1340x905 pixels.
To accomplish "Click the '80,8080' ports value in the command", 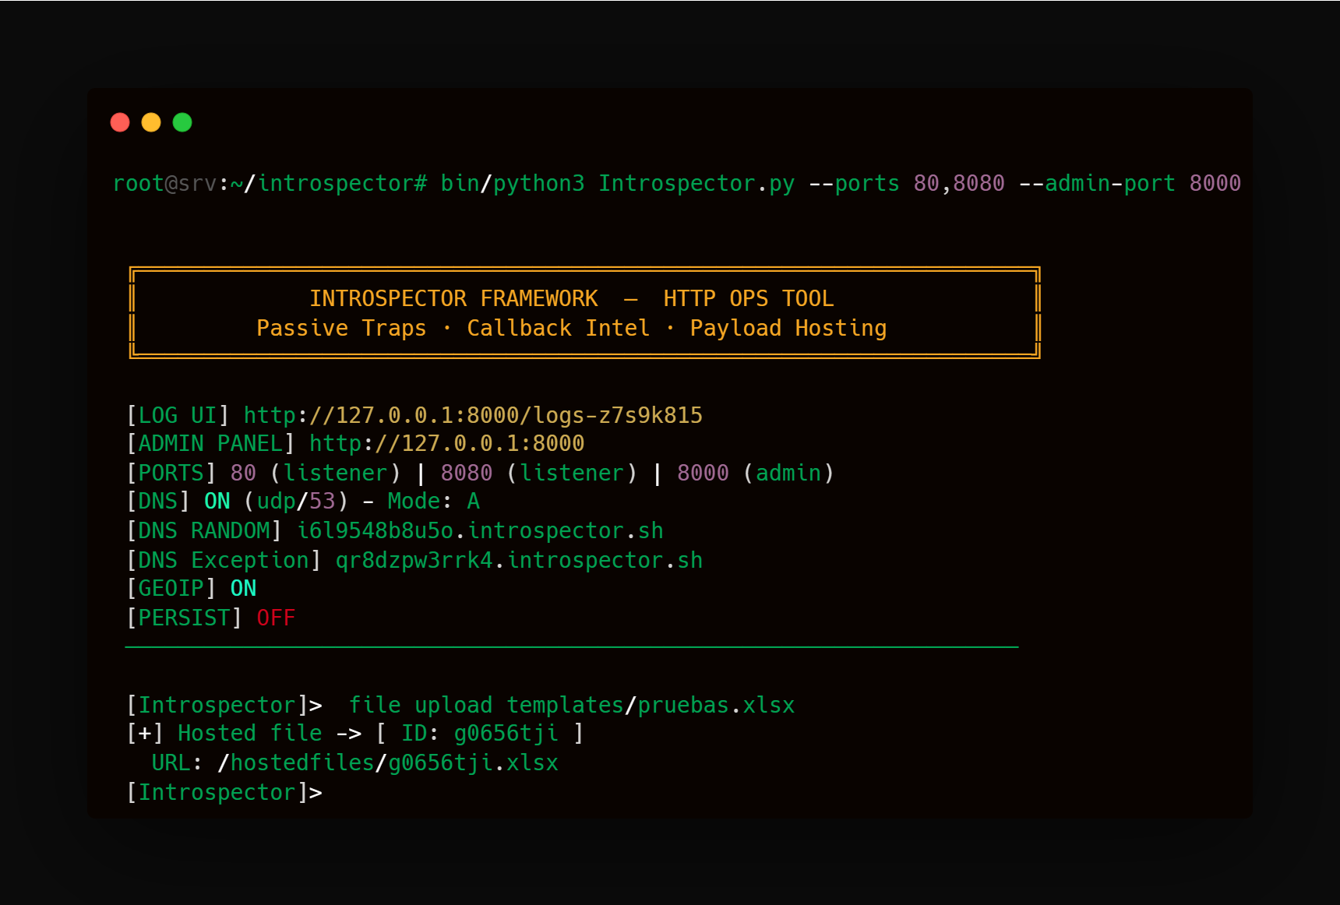I will (x=959, y=184).
